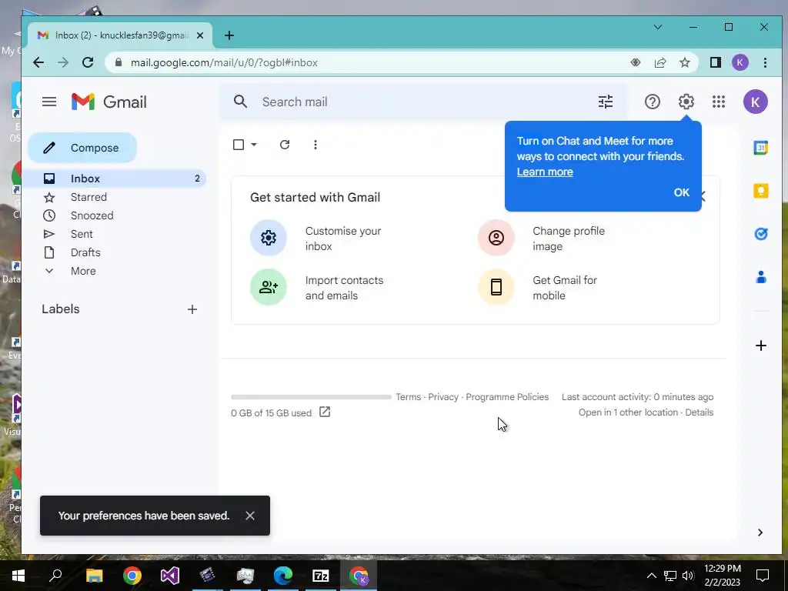Click the Gmail logo

[109, 102]
